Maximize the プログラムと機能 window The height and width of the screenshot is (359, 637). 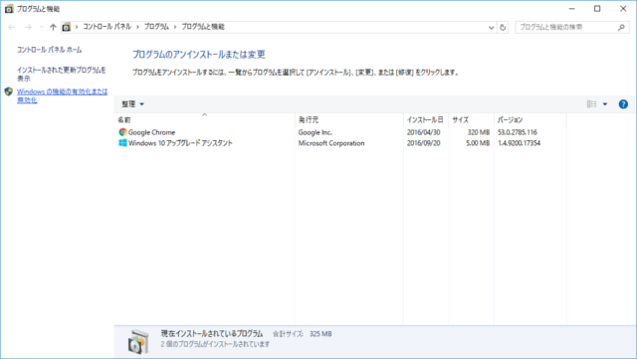click(597, 9)
